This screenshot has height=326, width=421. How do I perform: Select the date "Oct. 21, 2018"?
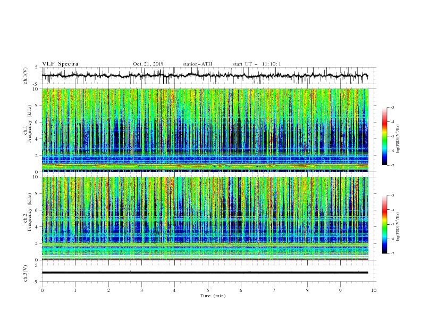coord(148,64)
